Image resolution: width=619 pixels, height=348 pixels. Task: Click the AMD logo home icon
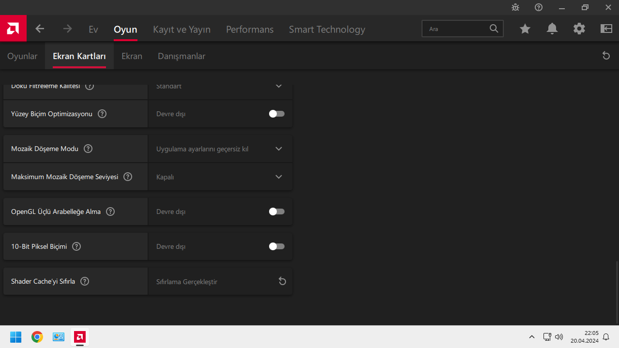pyautogui.click(x=13, y=29)
